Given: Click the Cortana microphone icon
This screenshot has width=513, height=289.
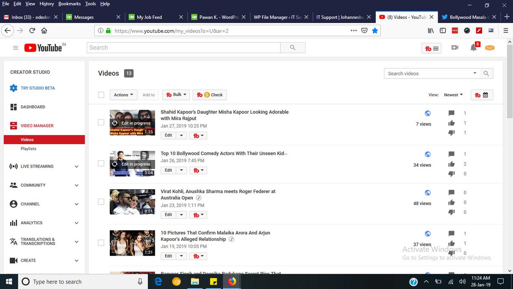Looking at the screenshot, I should pyautogui.click(x=140, y=281).
